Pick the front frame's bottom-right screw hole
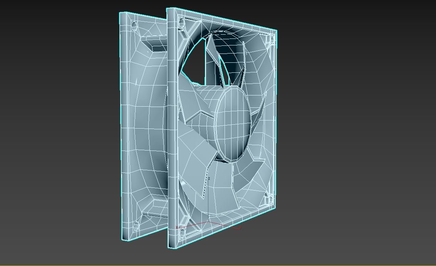Image resolution: width=436 pixels, height=266 pixels. [269, 199]
